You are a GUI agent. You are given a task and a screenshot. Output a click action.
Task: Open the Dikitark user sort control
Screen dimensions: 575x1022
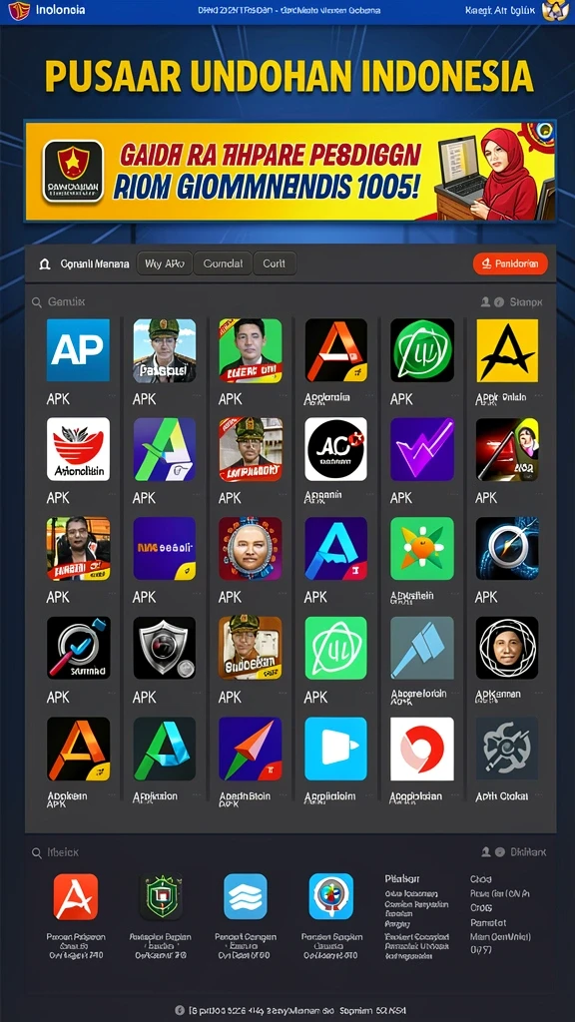(513, 852)
